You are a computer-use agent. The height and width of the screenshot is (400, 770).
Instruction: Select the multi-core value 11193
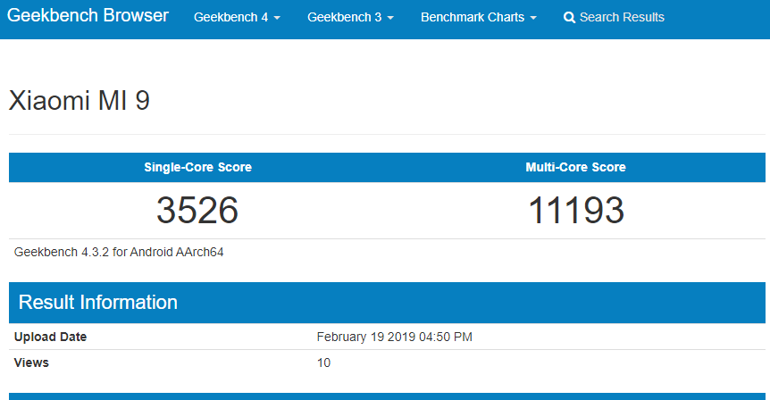coord(576,210)
